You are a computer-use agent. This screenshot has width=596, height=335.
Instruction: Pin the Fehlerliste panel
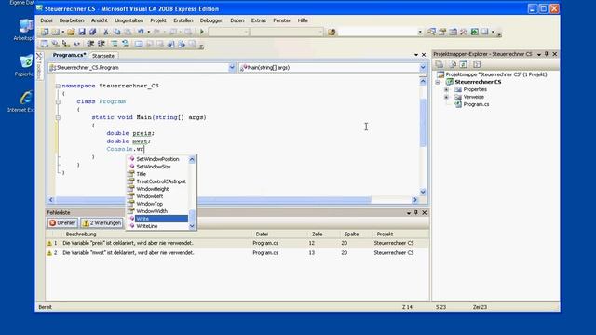click(x=416, y=213)
